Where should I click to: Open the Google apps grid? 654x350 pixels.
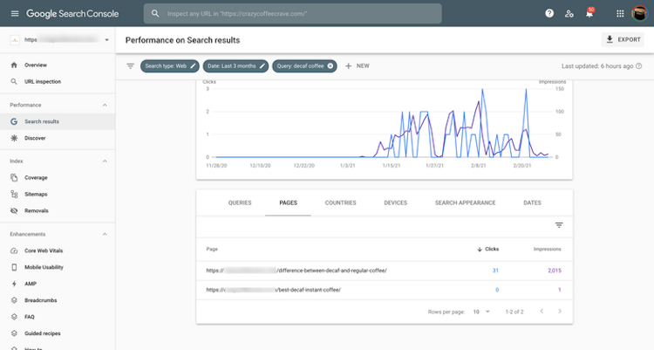620,13
